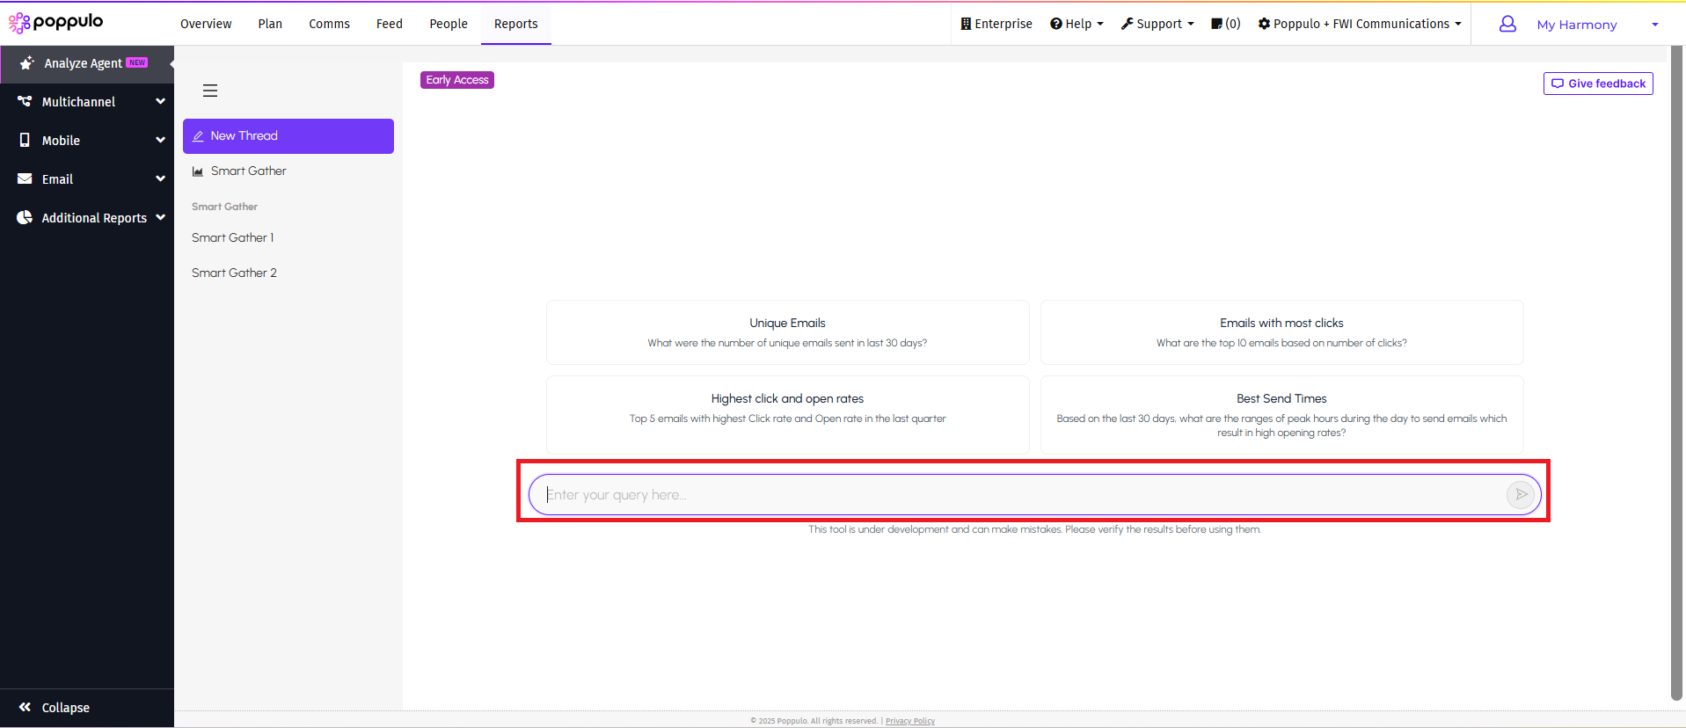Click the Analyze Agent sparkle icon
This screenshot has width=1686, height=728.
pos(26,63)
